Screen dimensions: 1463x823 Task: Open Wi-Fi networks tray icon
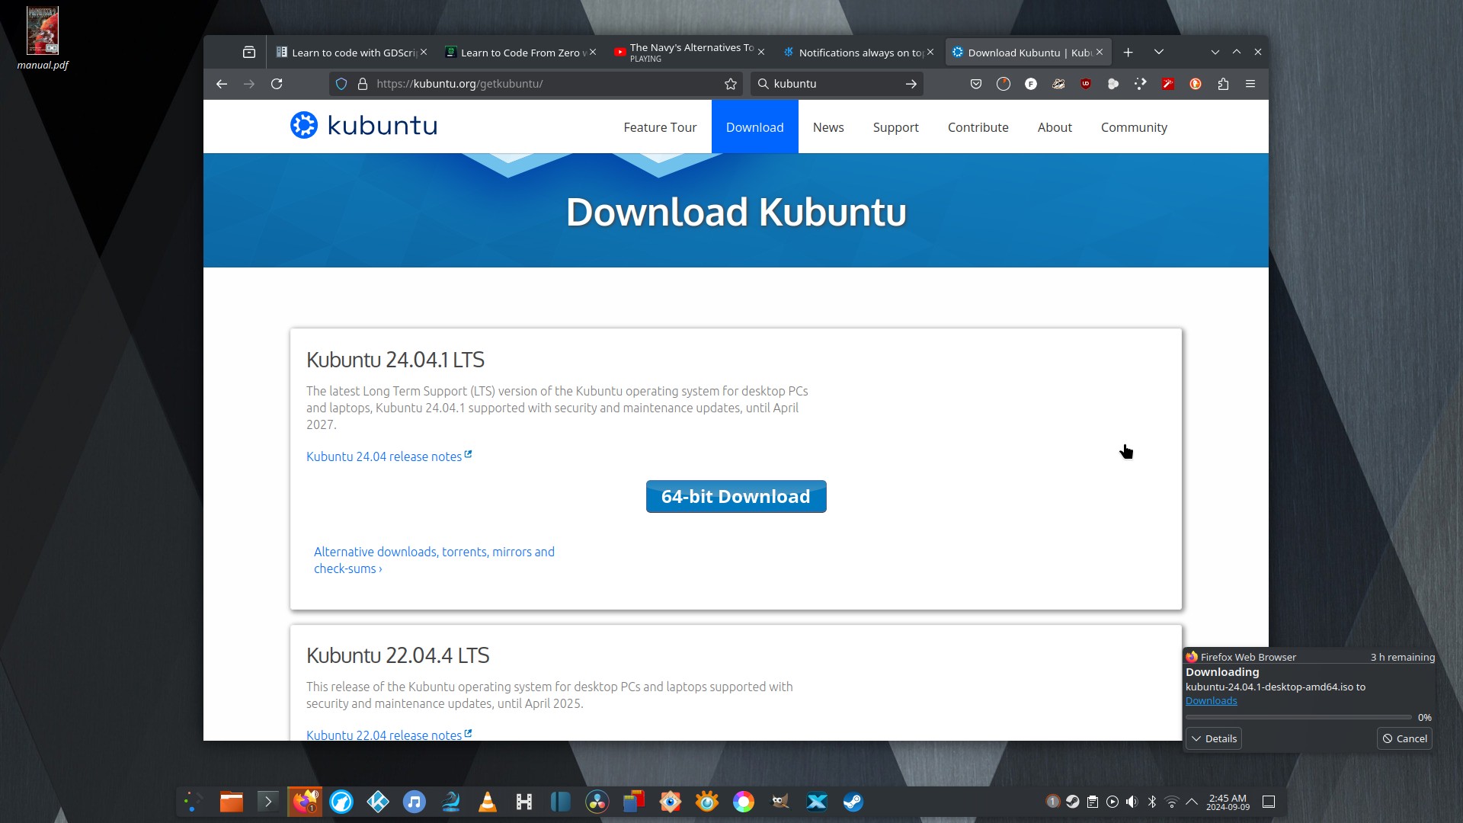(1172, 802)
